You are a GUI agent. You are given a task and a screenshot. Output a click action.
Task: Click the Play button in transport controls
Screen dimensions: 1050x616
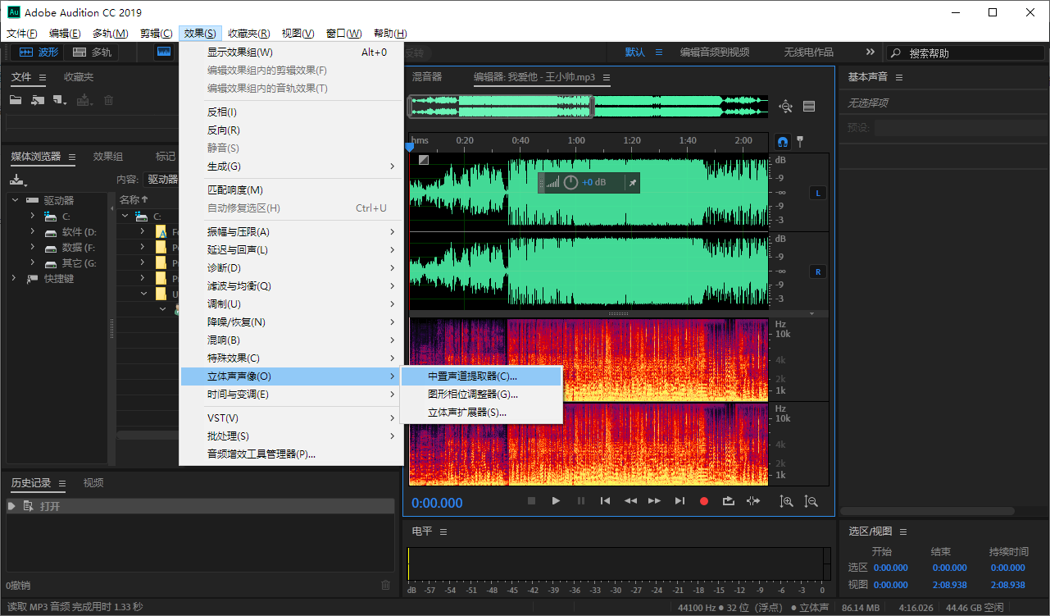click(x=556, y=501)
